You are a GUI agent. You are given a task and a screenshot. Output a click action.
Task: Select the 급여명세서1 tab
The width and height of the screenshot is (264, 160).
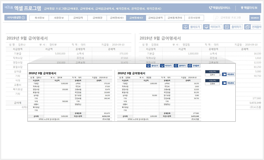[116, 18]
